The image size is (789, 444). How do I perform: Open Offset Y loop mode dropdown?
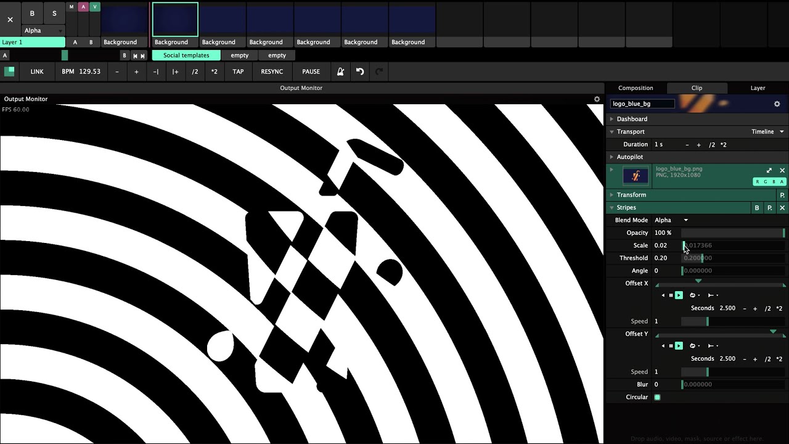[x=694, y=346]
